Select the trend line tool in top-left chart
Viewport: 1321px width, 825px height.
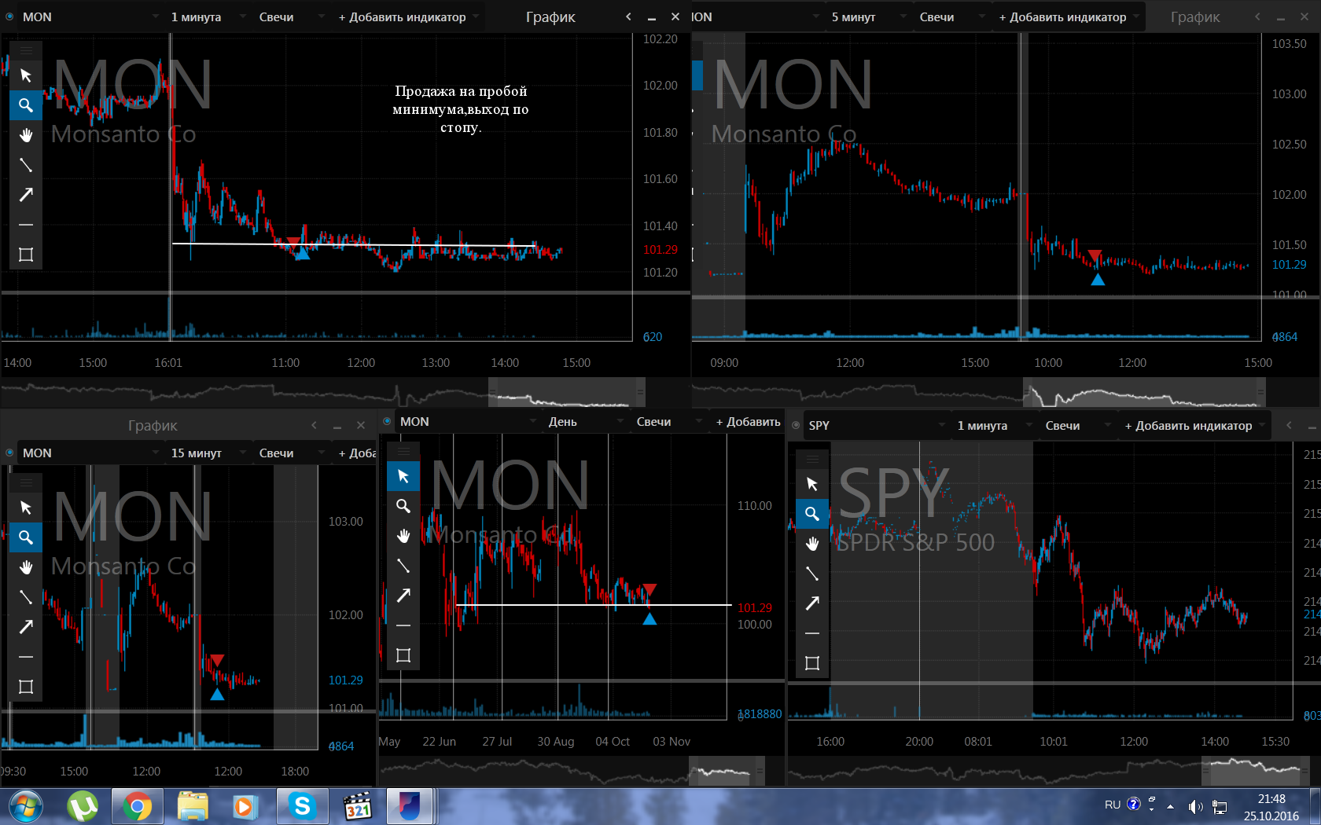26,165
